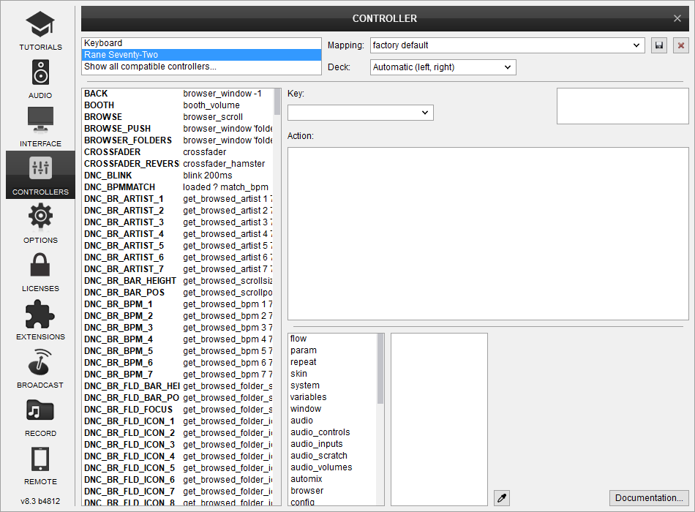Select Keyboard in the controller list

click(201, 43)
